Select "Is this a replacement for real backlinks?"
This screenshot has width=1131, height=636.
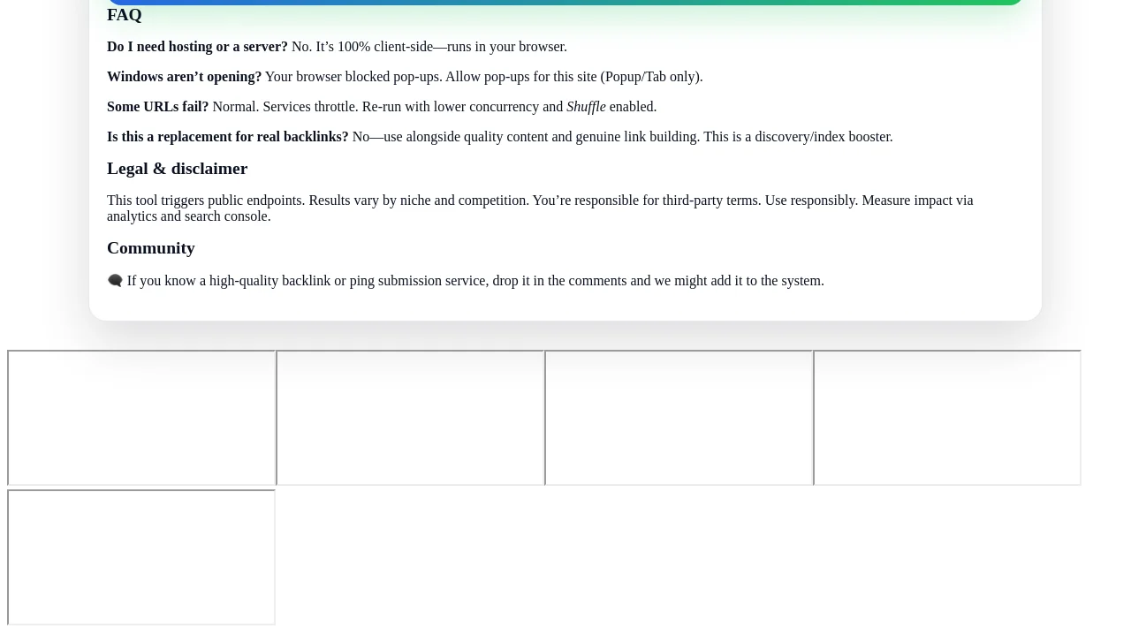click(228, 137)
